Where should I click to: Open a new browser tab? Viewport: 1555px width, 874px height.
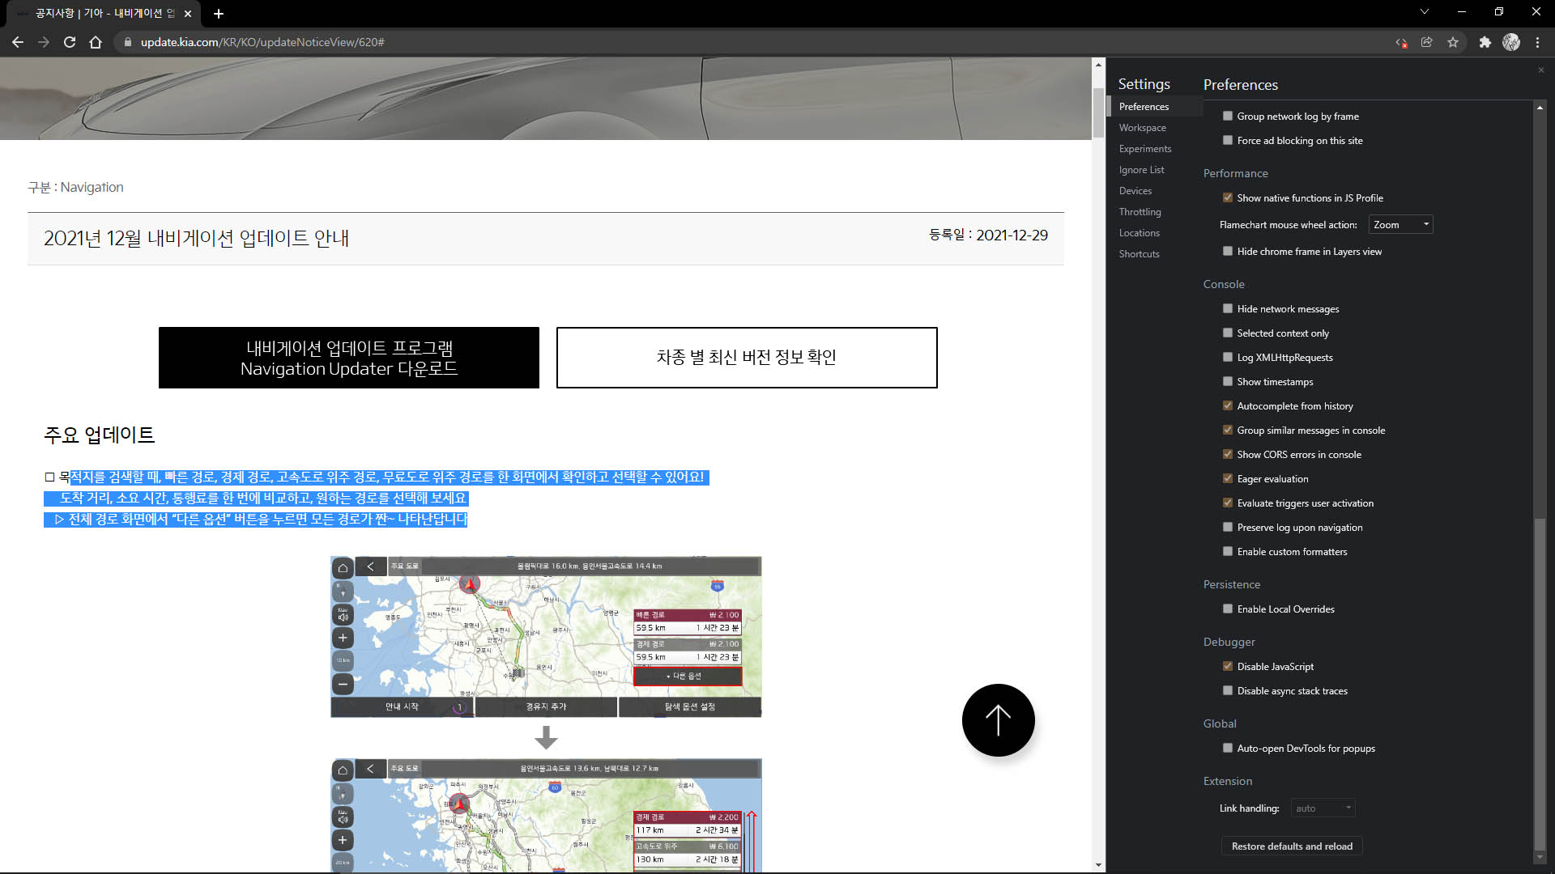pos(219,14)
